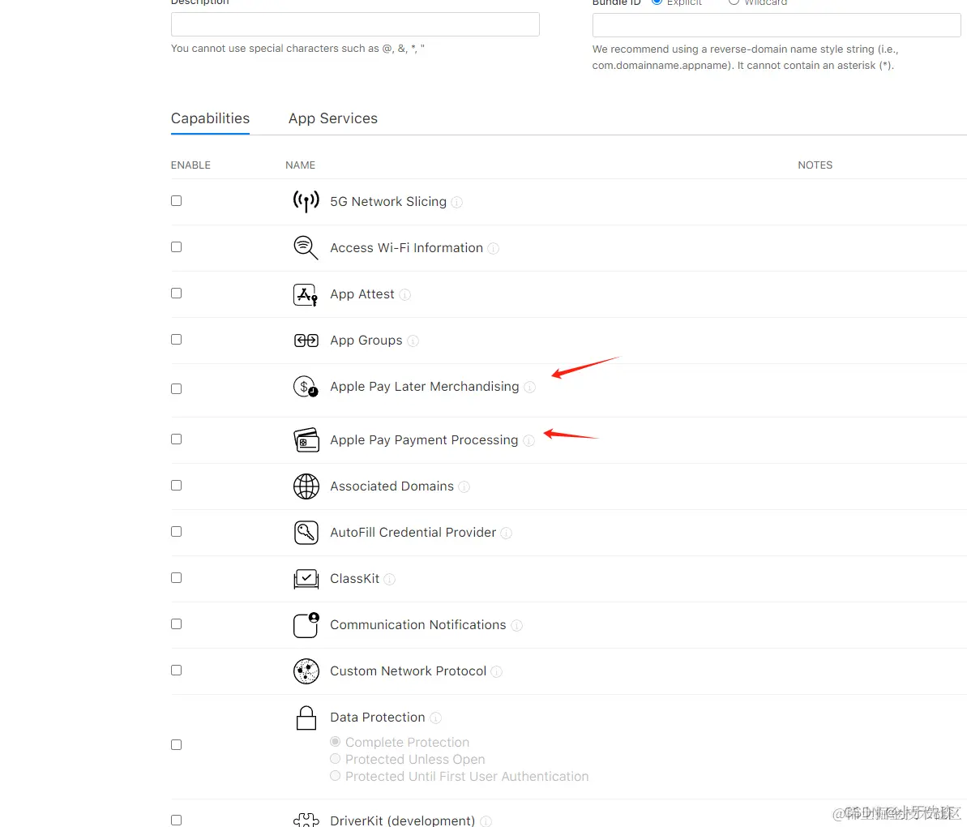Click the AutoFill Credential Provider key icon

[x=306, y=532]
